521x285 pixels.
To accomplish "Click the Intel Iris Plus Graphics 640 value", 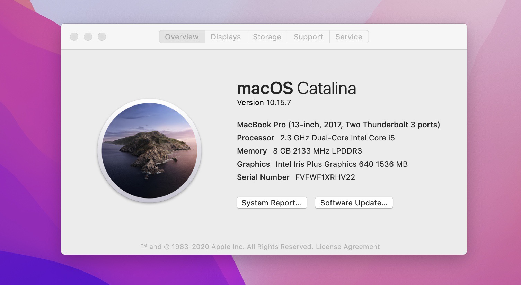I will pos(342,164).
